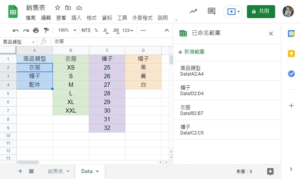The image size is (301, 179).
Task: Open the name box dropdown arrow
Action: point(33,42)
